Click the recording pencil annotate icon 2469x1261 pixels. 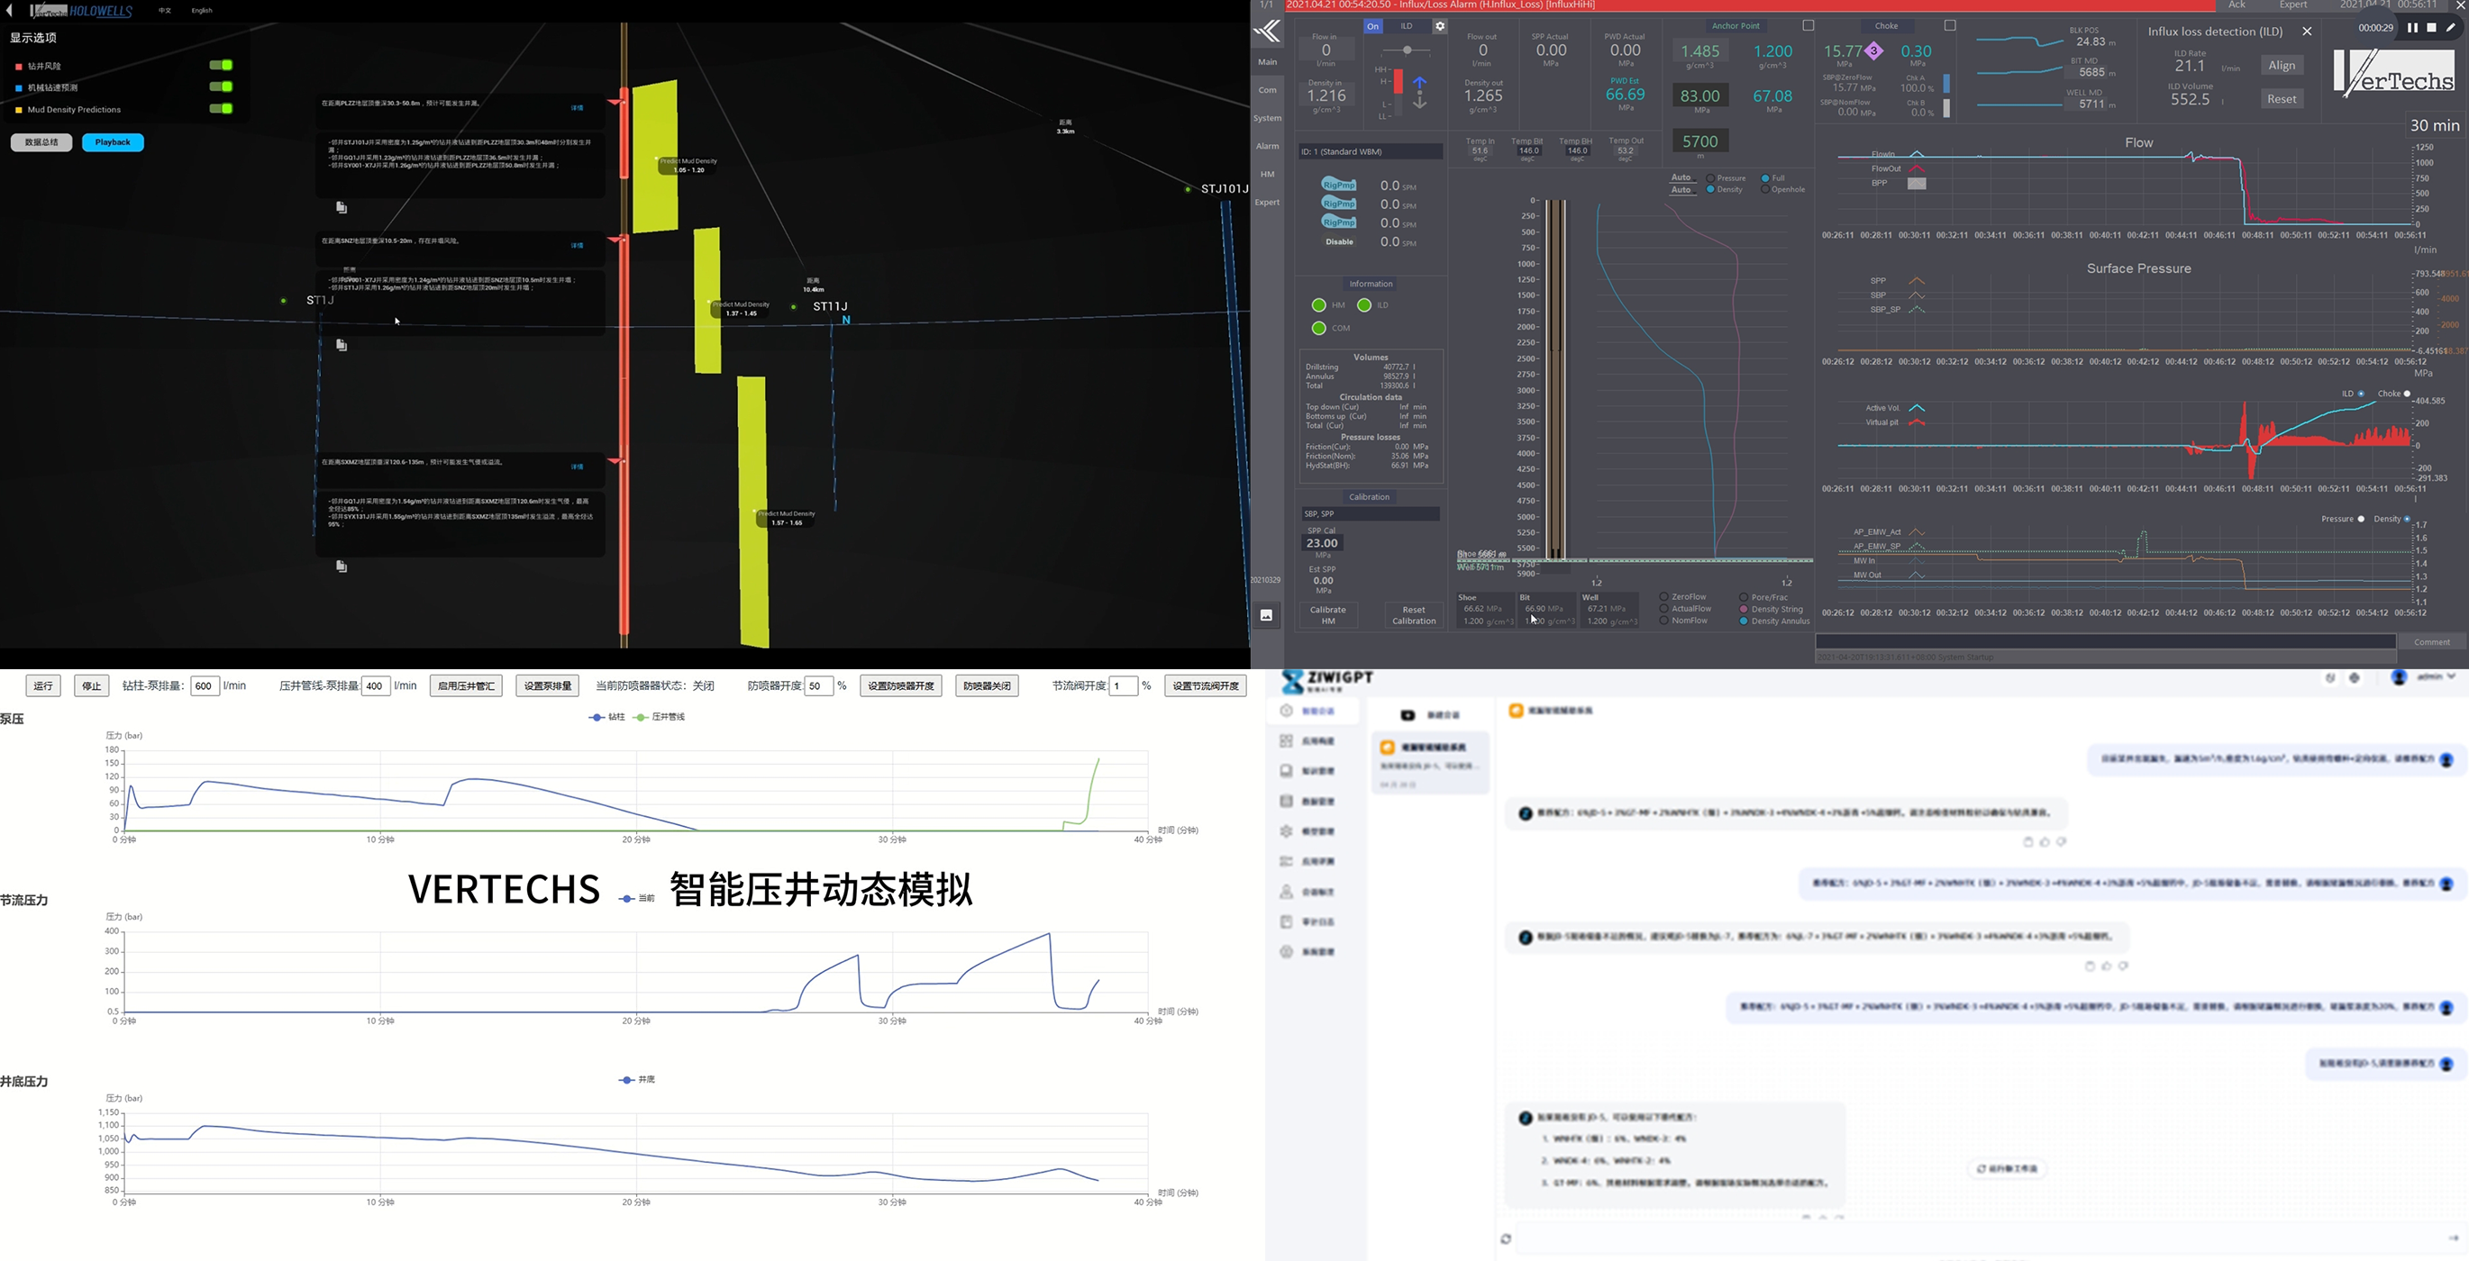(2451, 28)
